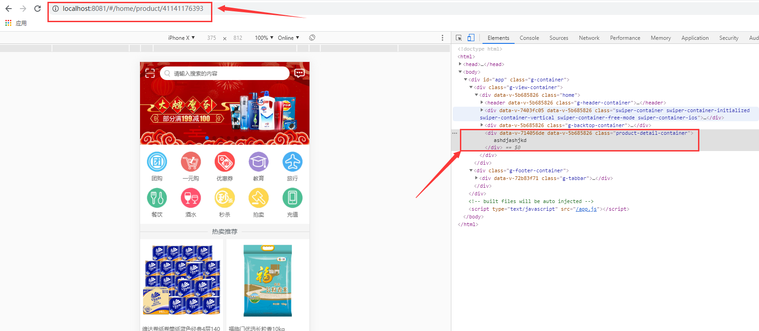Tap the Vinda tissue paper product image
The image size is (759, 331).
coord(182,280)
